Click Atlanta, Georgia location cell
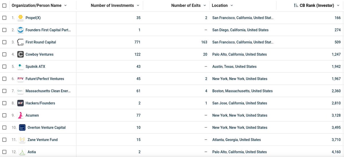Screen dimensions: 344x157 pyautogui.click(x=236, y=140)
